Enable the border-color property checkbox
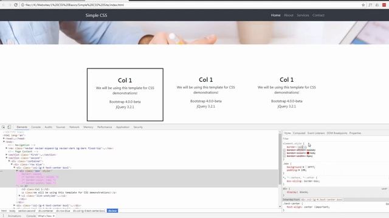389x218 pixels. pyautogui.click(x=284, y=153)
